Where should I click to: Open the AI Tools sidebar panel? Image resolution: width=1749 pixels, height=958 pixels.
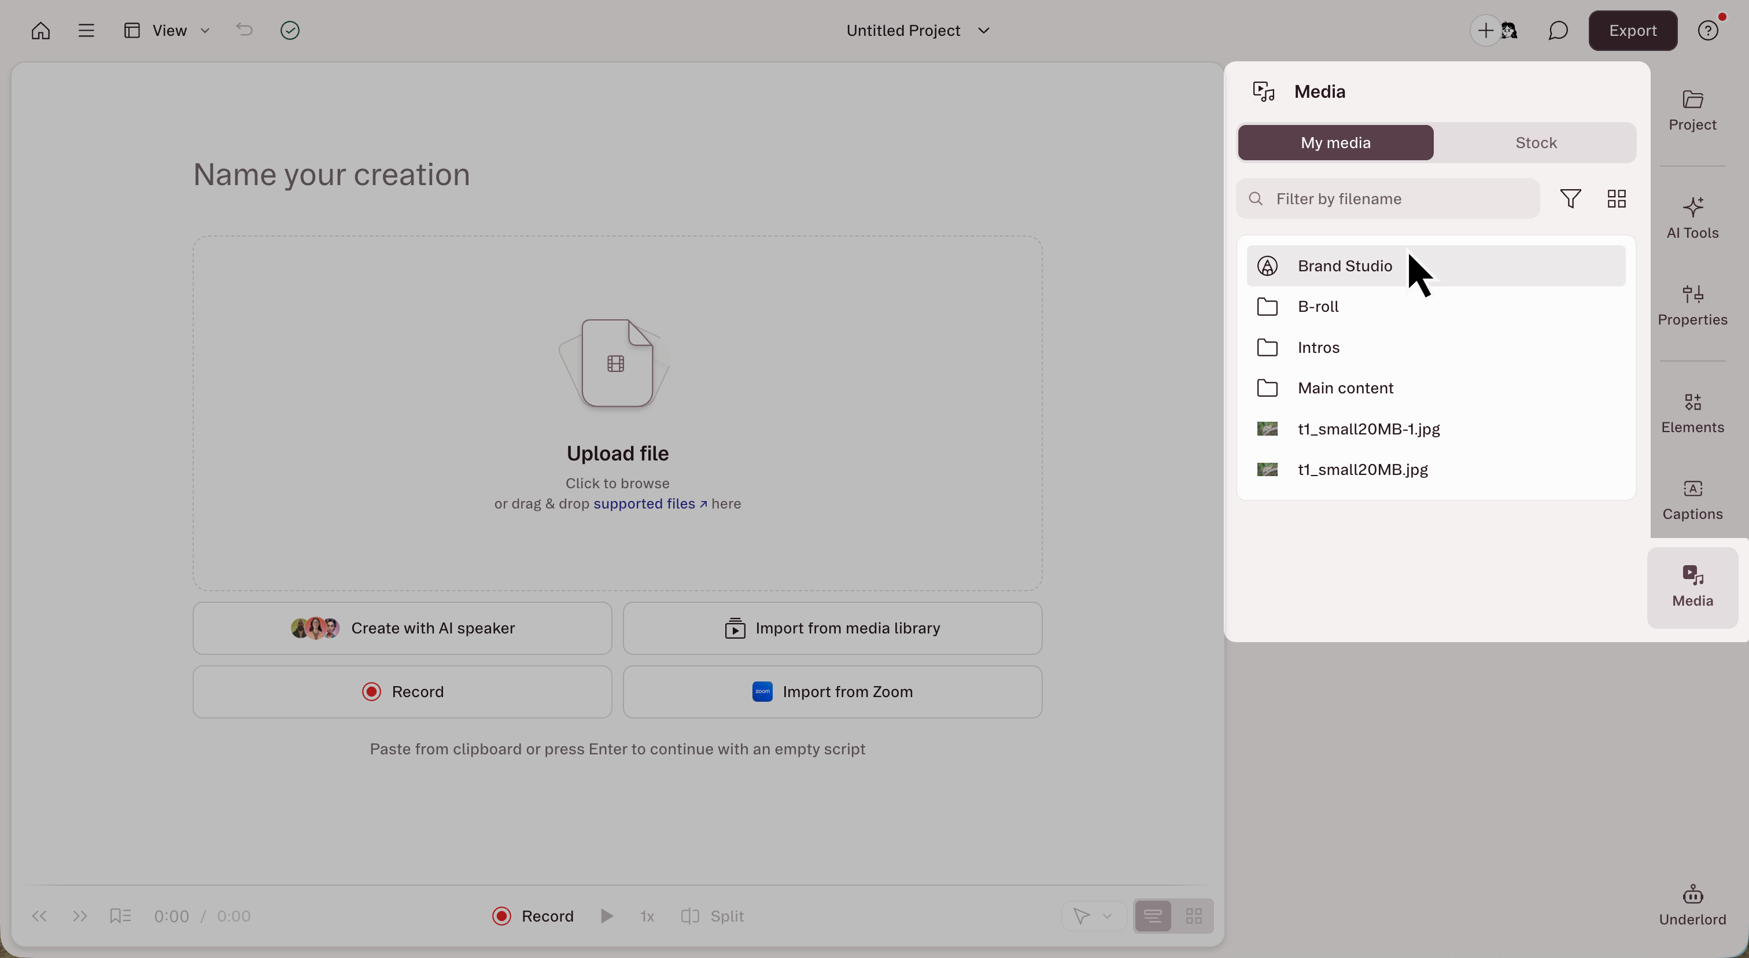pyautogui.click(x=1692, y=218)
